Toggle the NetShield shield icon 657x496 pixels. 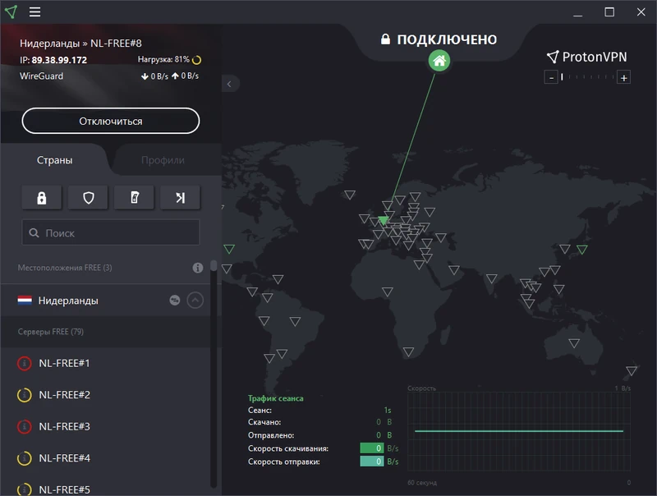coord(87,197)
